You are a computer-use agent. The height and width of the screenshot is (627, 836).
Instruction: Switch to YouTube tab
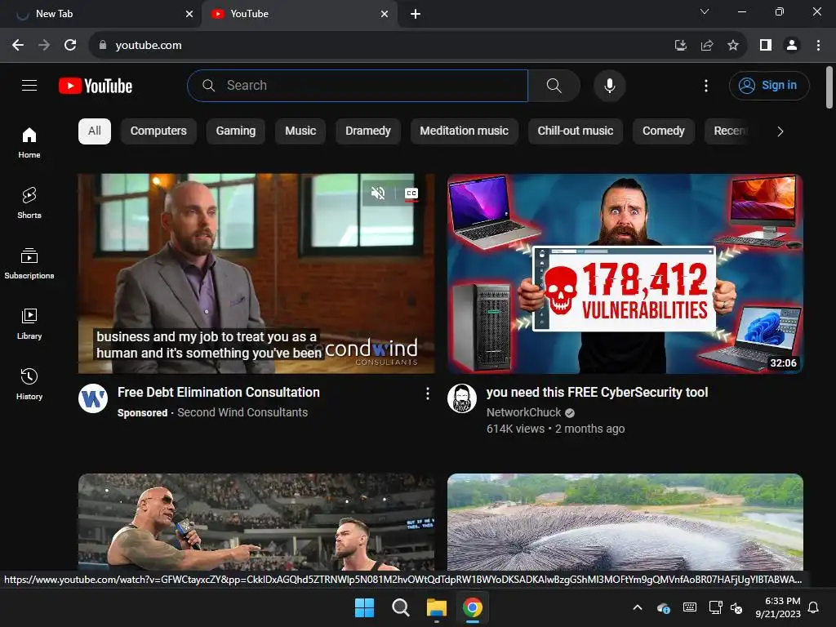click(300, 14)
